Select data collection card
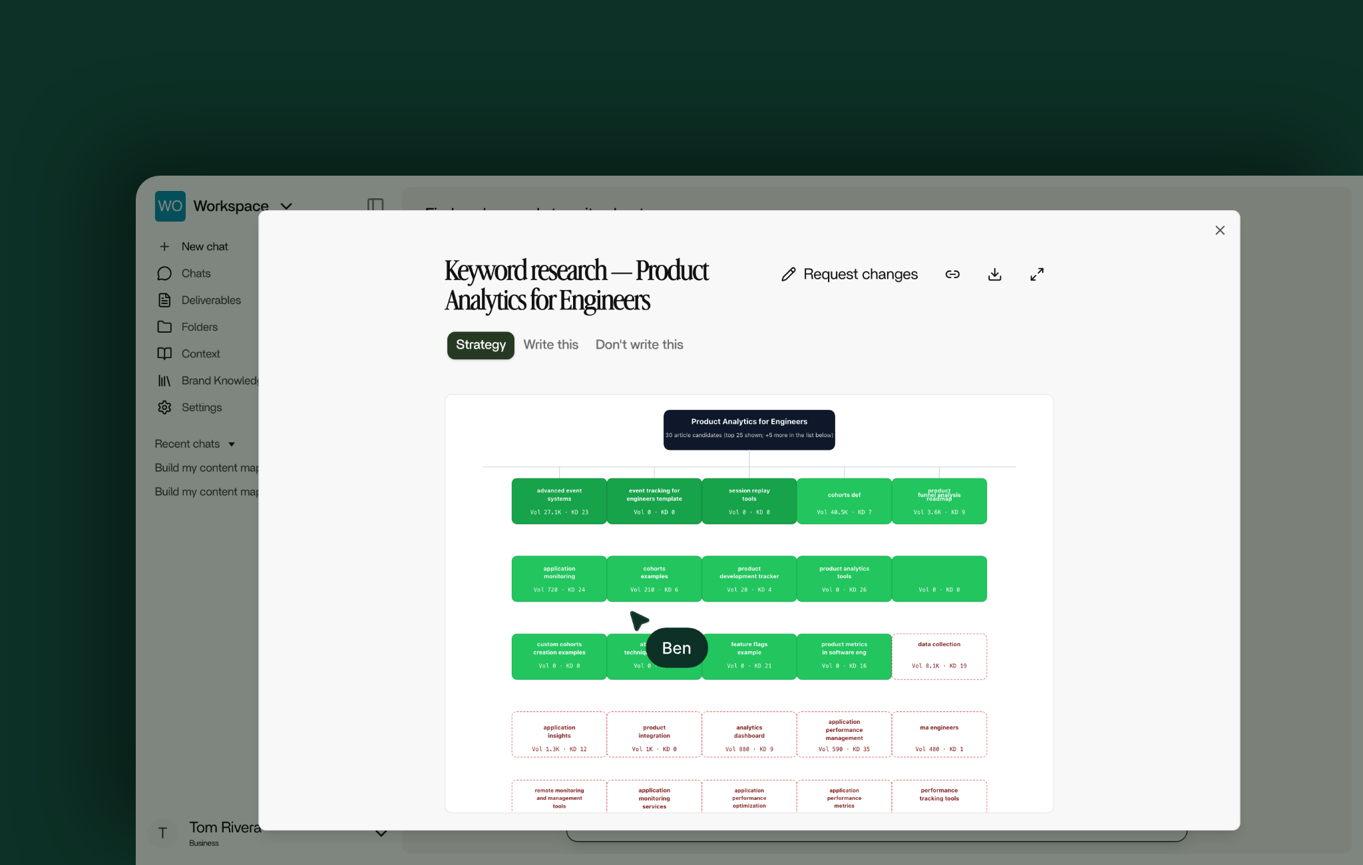 [x=939, y=656]
